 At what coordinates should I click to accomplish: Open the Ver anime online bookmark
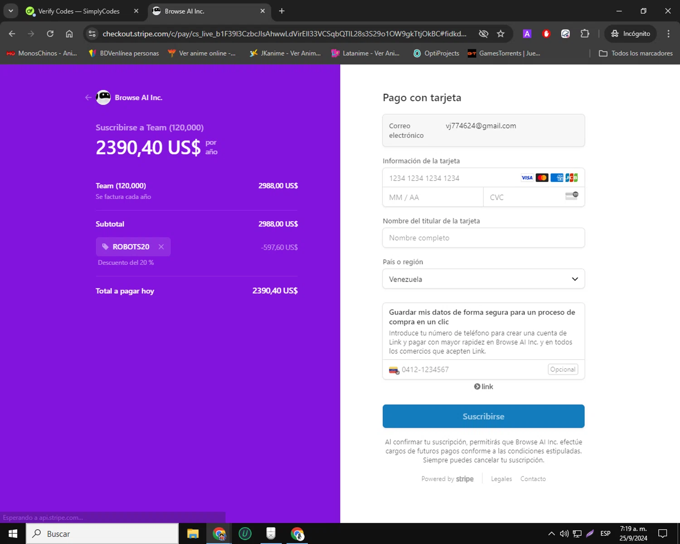202,53
